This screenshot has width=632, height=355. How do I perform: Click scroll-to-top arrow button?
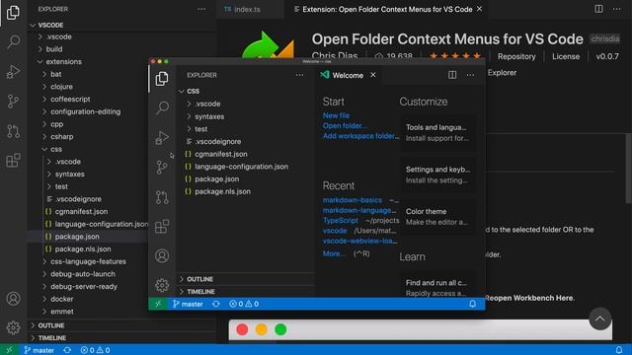[x=599, y=319]
